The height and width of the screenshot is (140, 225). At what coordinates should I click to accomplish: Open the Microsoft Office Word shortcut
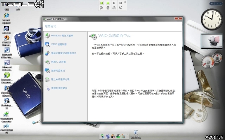(x=7, y=53)
